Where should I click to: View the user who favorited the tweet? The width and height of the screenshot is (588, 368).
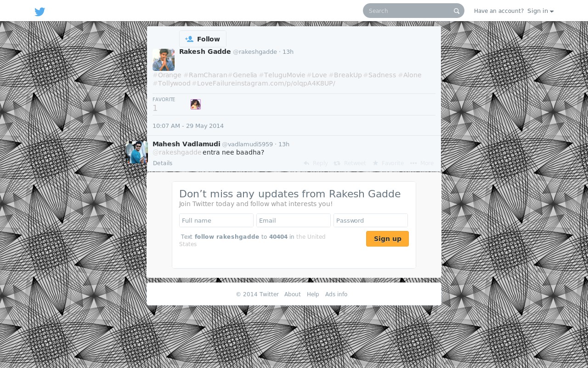[196, 104]
